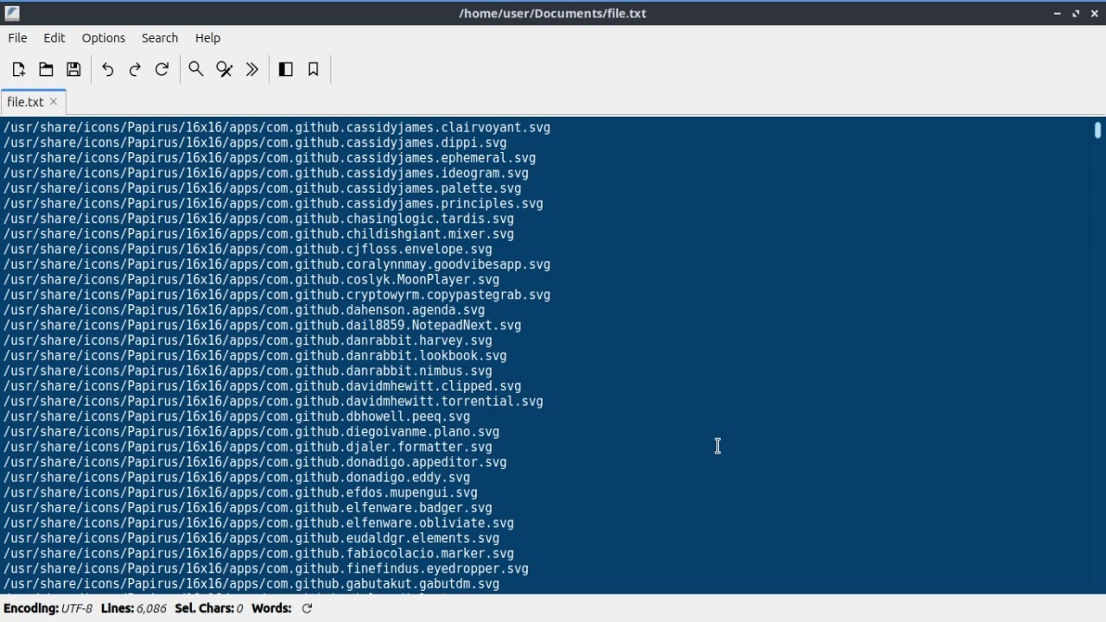This screenshot has height=622, width=1106.
Task: Click the line ending chasinglogic.tardis.svg
Action: coord(258,219)
